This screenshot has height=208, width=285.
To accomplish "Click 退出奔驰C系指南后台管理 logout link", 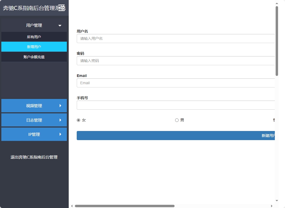I will point(34,157).
